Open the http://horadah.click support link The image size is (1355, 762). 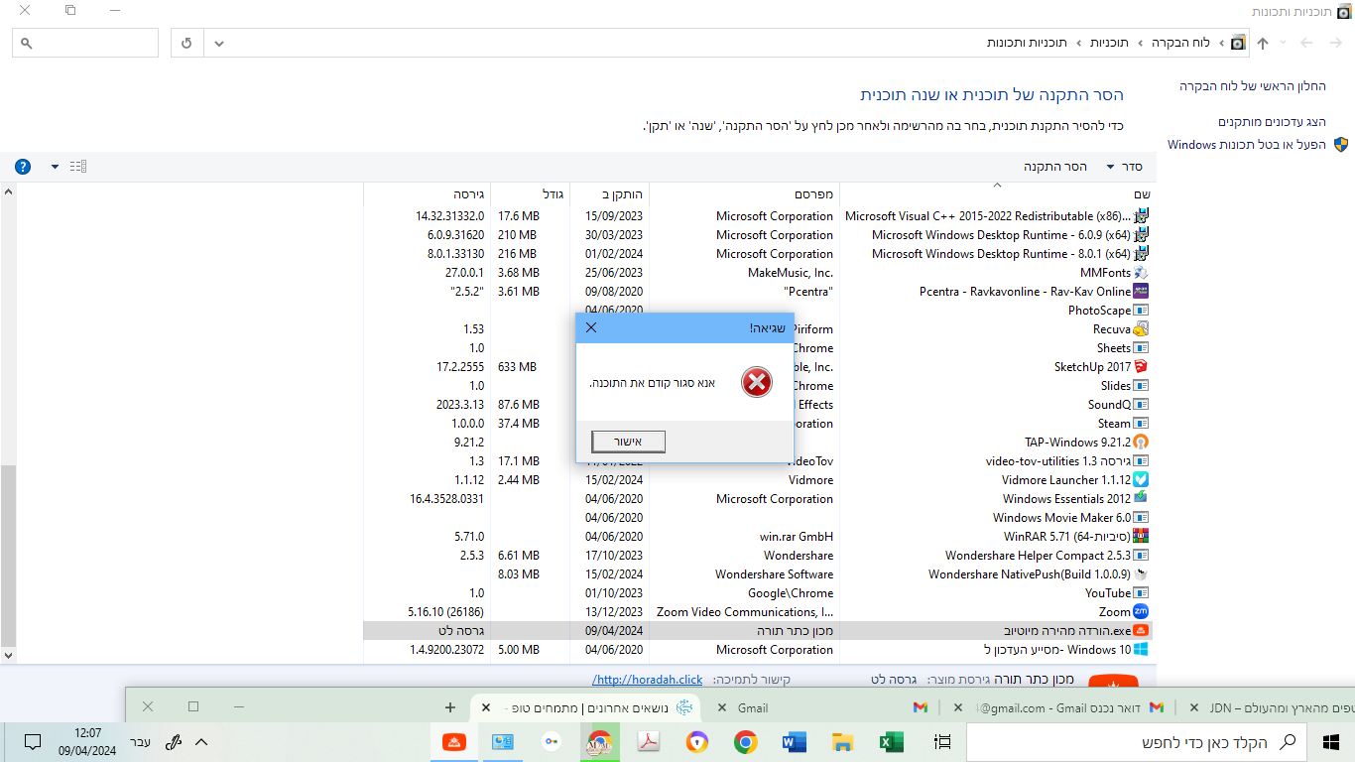click(x=647, y=680)
